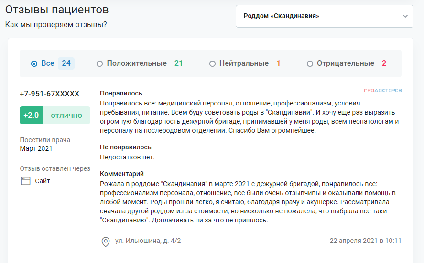Click the visit date 'Март 2021'
The width and height of the screenshot is (424, 263).
[36, 148]
